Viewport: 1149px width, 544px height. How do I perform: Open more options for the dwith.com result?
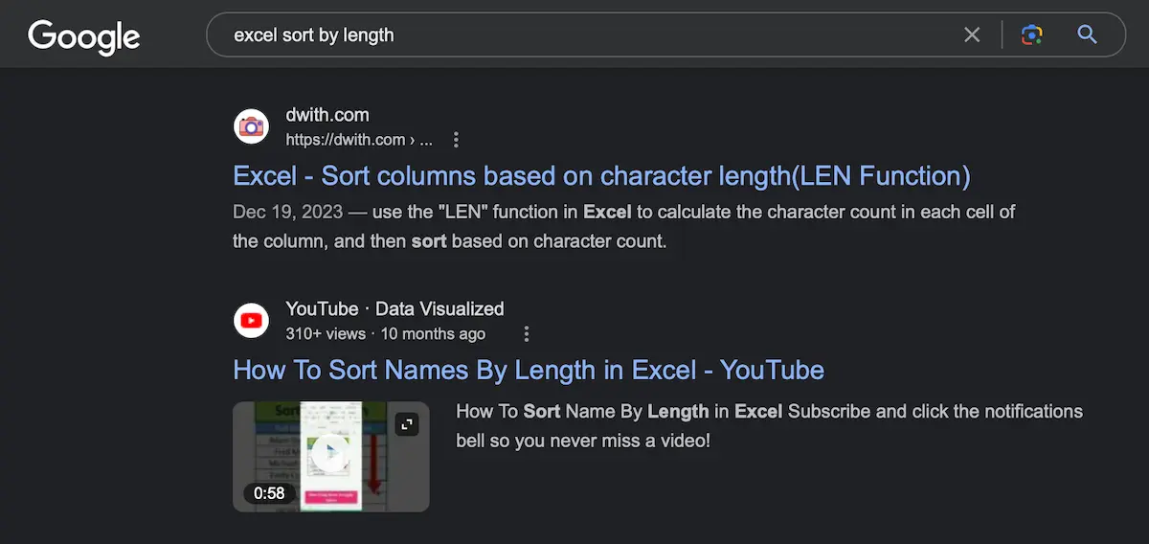(x=456, y=140)
